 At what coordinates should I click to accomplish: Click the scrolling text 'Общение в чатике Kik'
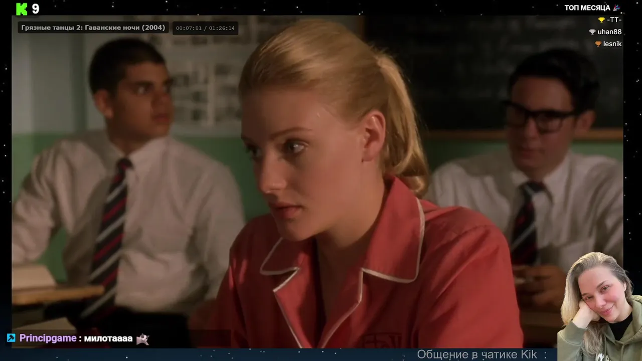(477, 354)
